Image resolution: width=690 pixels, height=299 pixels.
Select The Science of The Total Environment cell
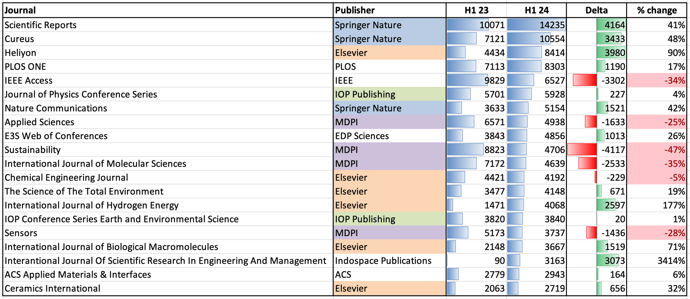[168, 191]
